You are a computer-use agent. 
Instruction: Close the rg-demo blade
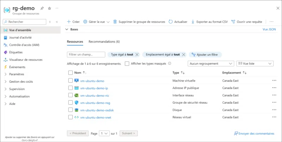[278, 8]
